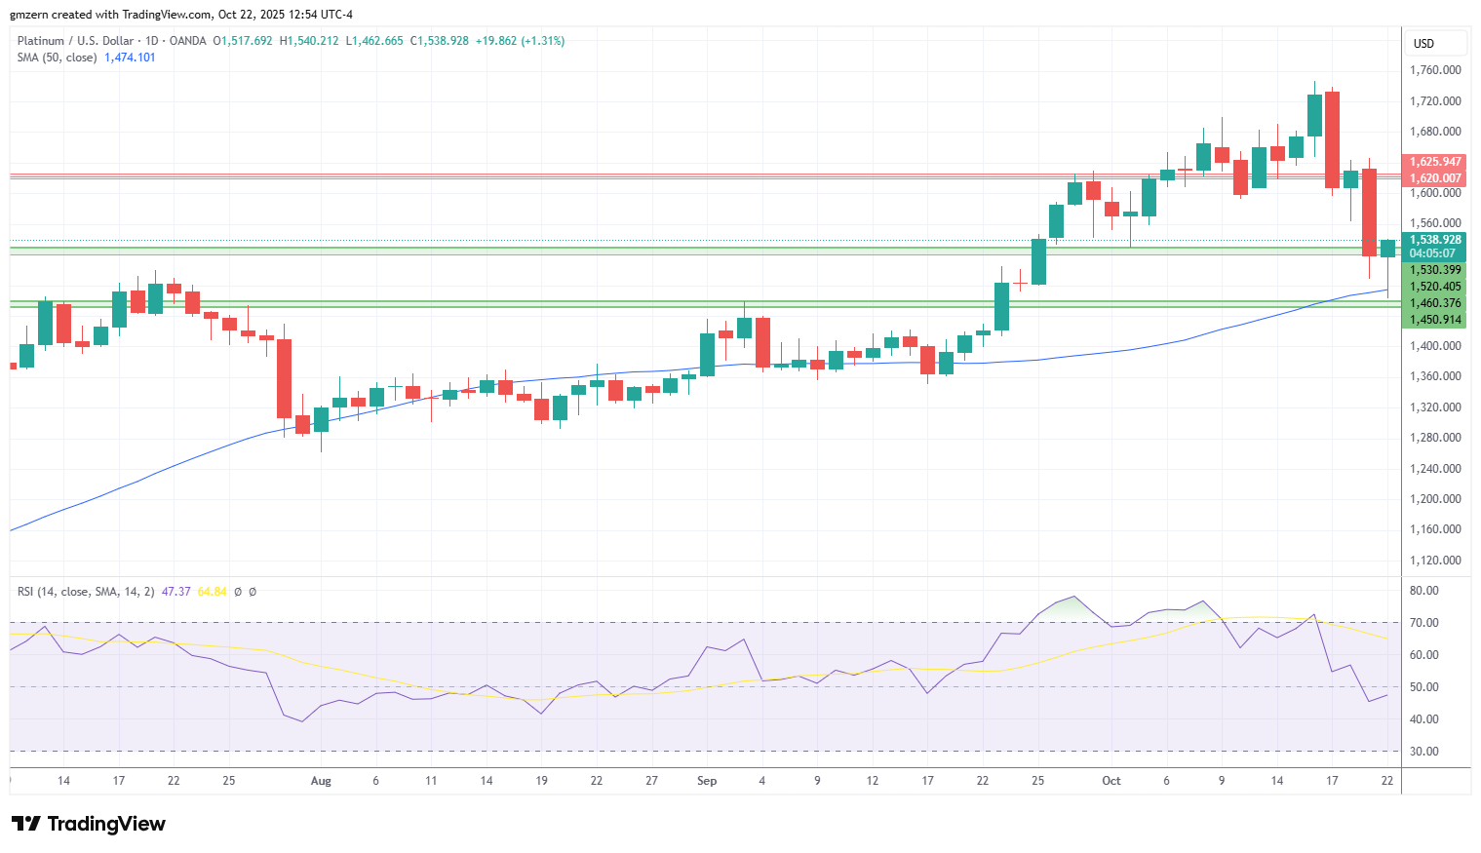Click the 1,200.000 price axis label
This screenshot has width=1481, height=853.
(x=1435, y=499)
